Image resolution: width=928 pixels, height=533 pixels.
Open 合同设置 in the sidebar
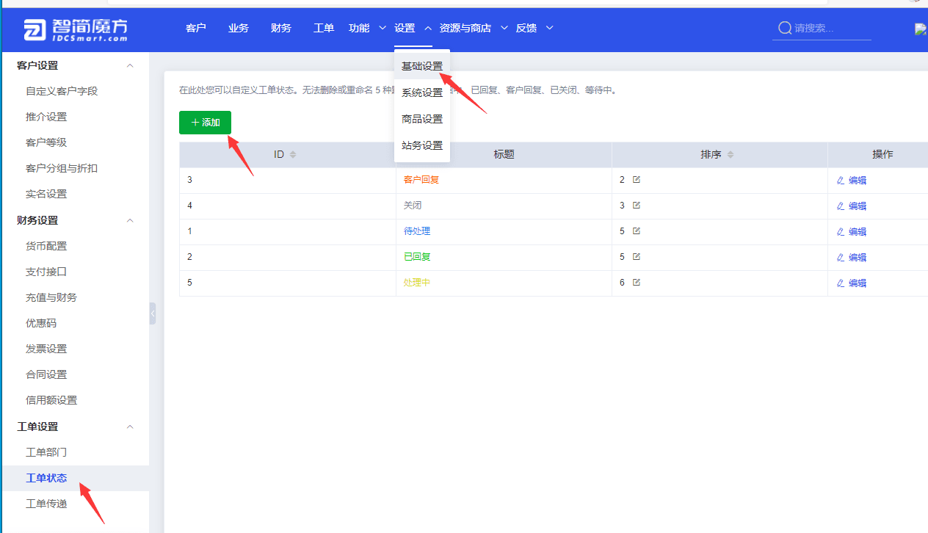pos(46,374)
